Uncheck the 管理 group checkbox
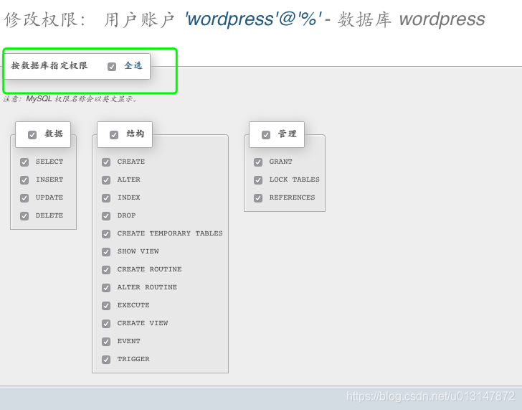This screenshot has height=410, width=522. click(x=266, y=135)
